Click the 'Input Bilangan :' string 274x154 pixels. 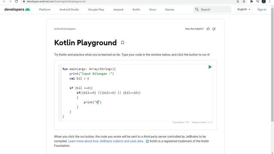click(x=96, y=74)
